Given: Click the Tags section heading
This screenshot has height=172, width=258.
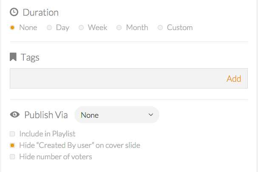Looking at the screenshot, I should 30,57.
